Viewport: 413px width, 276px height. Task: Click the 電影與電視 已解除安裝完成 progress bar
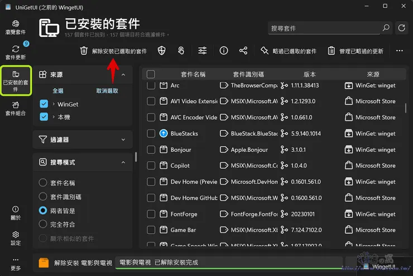[x=229, y=263]
